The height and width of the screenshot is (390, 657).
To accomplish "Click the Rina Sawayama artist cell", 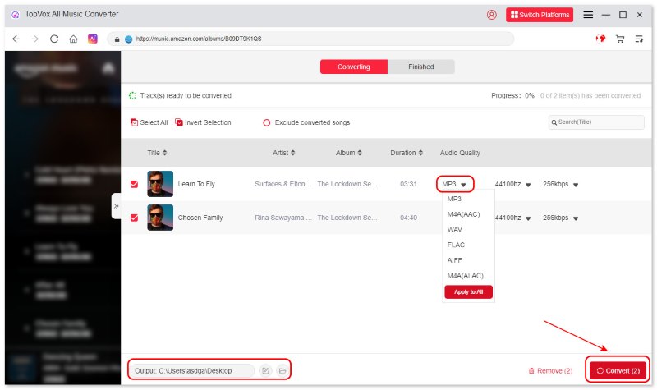I will (283, 218).
